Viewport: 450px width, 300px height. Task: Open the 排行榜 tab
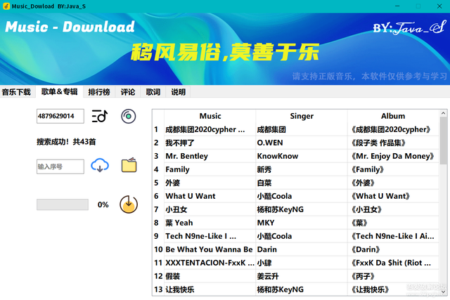coord(99,92)
